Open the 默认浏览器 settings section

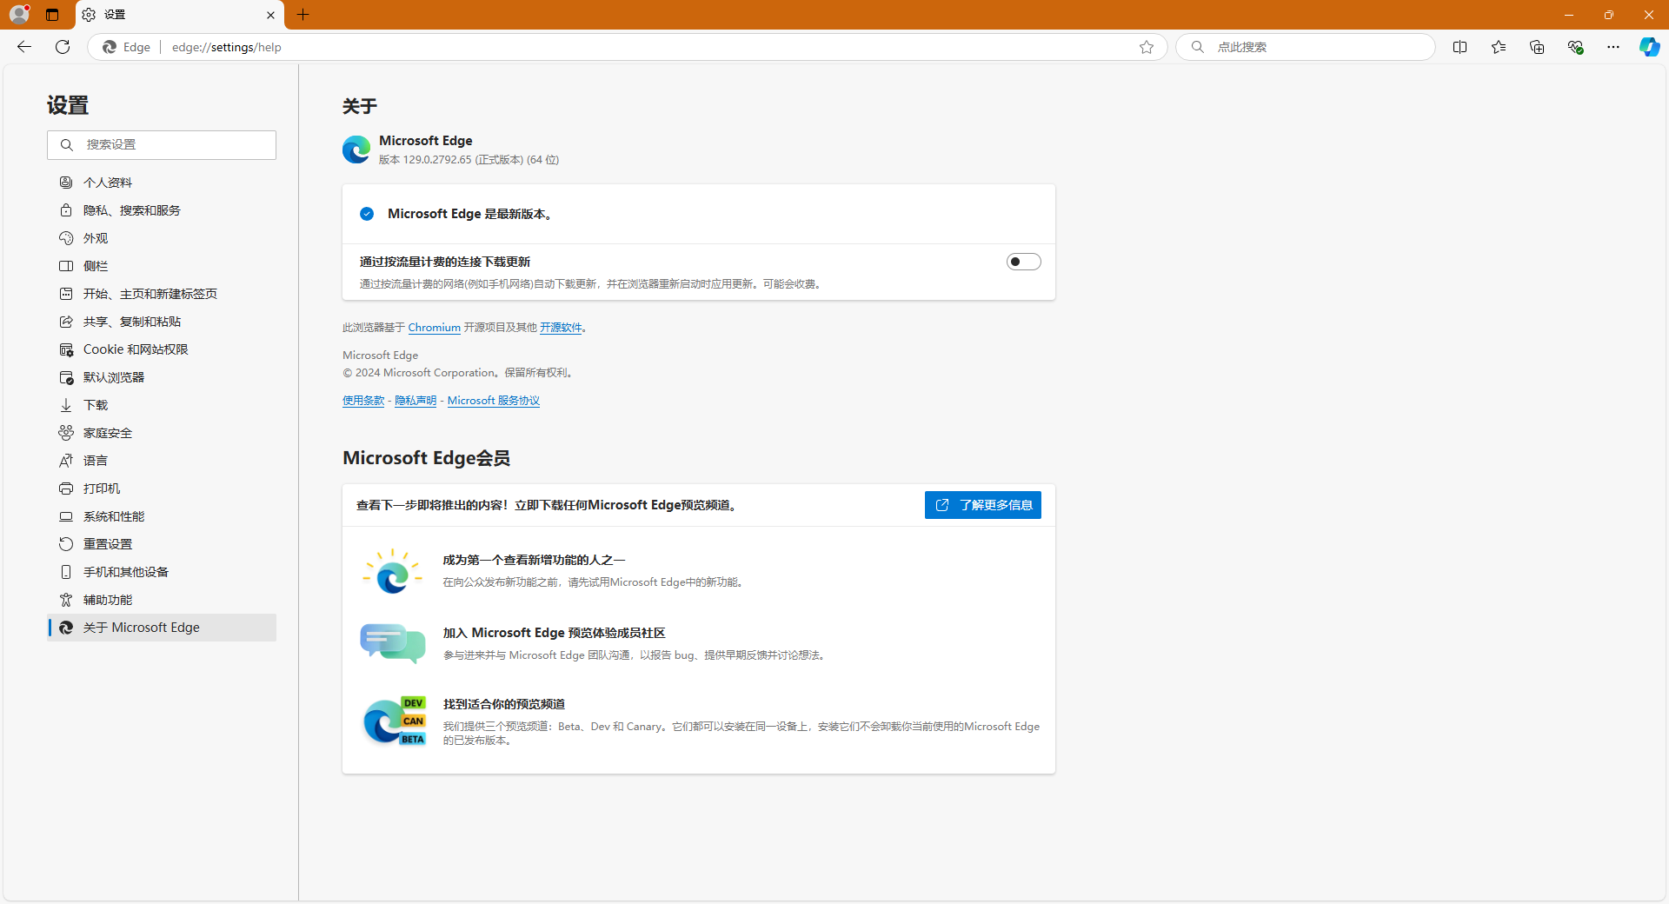(x=162, y=377)
